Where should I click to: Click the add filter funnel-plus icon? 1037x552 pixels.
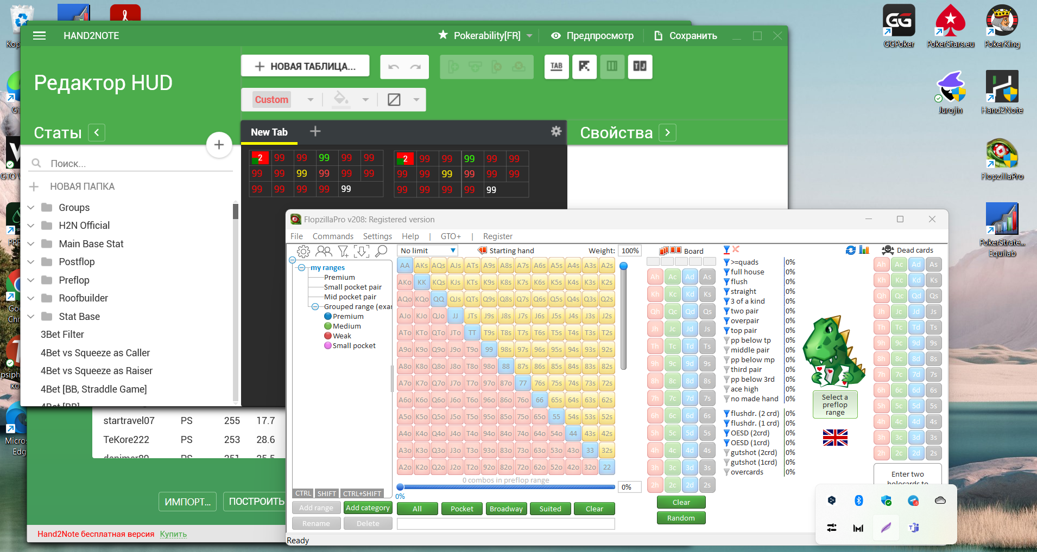[343, 251]
